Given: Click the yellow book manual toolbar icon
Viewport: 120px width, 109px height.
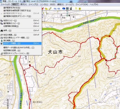Looking at the screenshot, I should point(80,9).
